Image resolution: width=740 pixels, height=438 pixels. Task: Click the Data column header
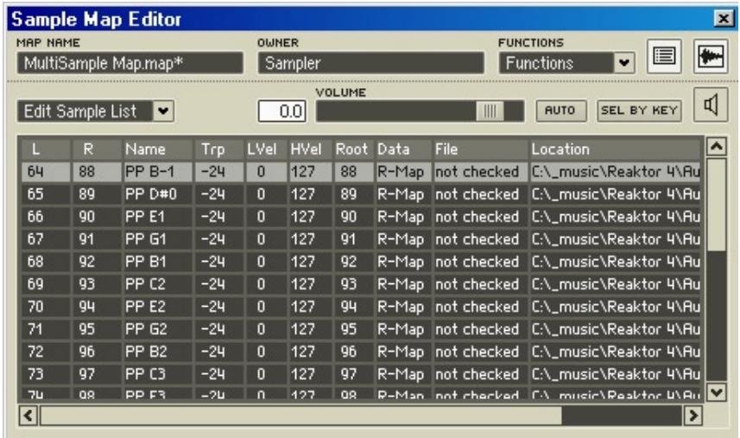click(x=403, y=149)
